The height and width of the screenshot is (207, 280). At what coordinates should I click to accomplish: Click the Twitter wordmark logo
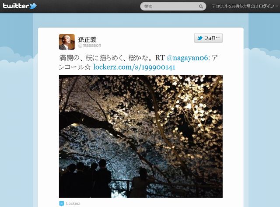(16, 6)
